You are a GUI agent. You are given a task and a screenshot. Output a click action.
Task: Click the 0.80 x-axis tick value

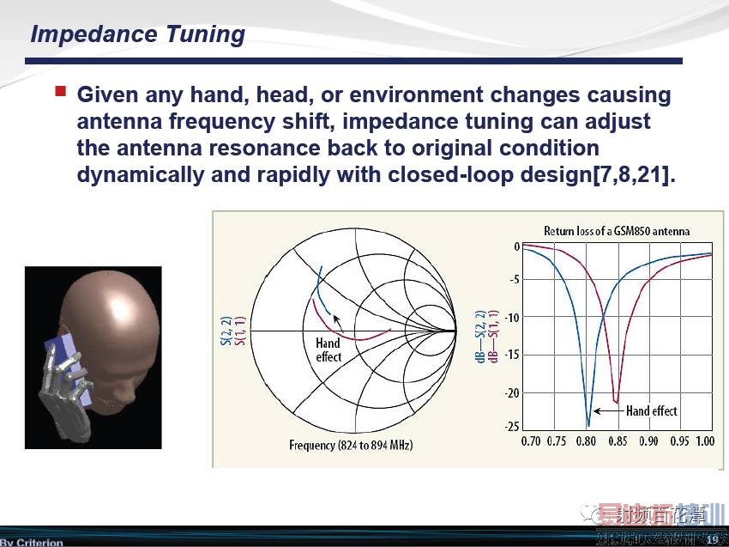(x=586, y=441)
